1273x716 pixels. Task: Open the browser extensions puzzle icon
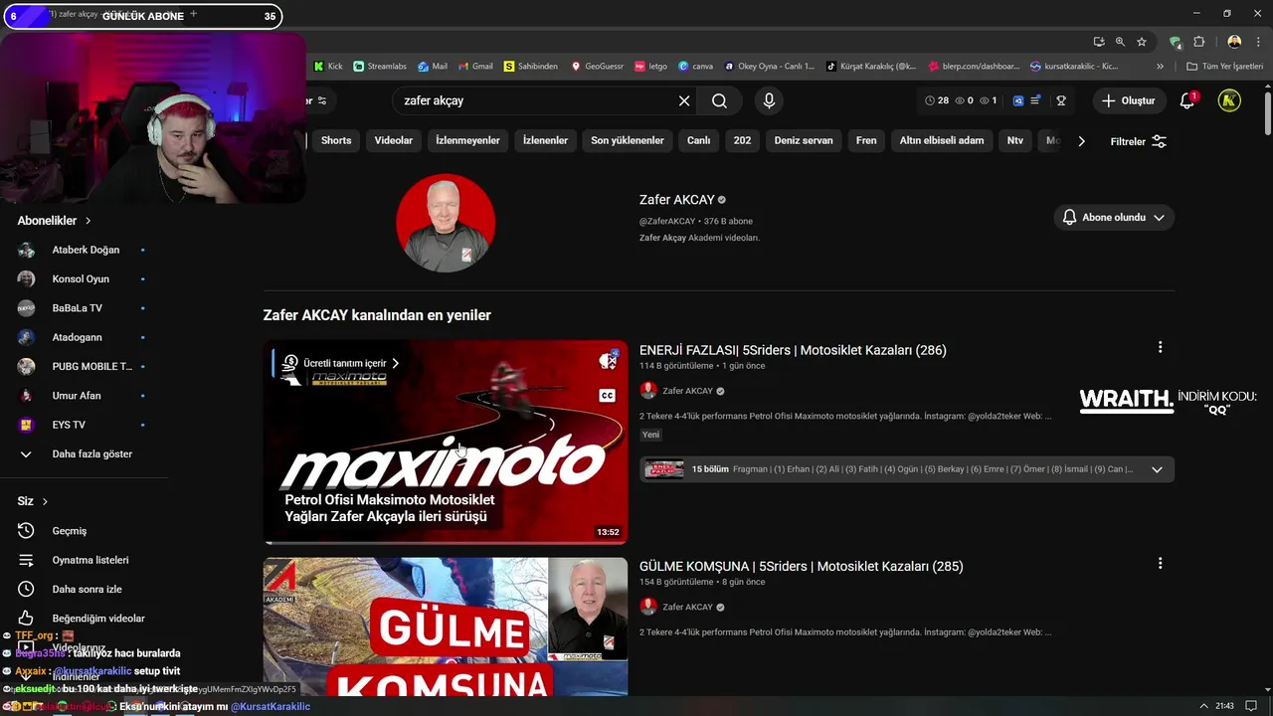pyautogui.click(x=1198, y=42)
